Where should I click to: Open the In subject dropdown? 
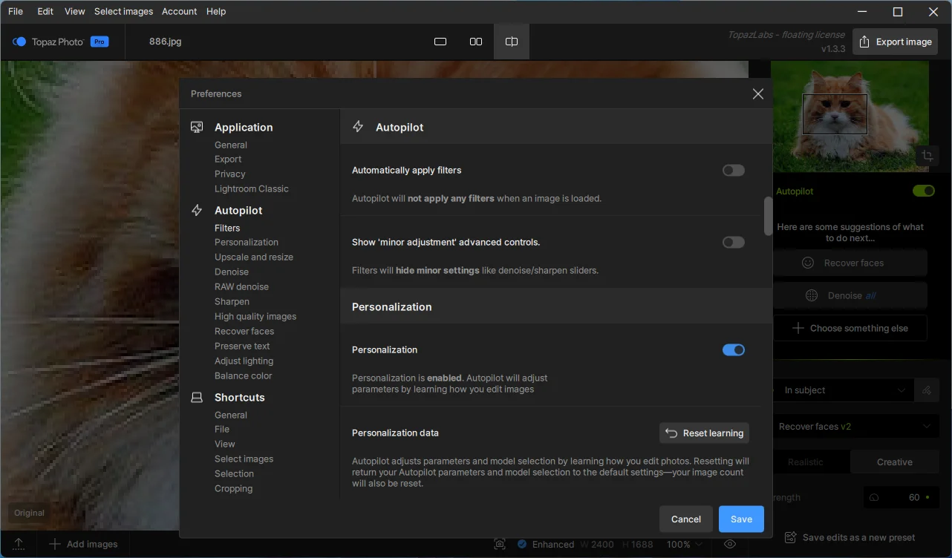click(845, 390)
